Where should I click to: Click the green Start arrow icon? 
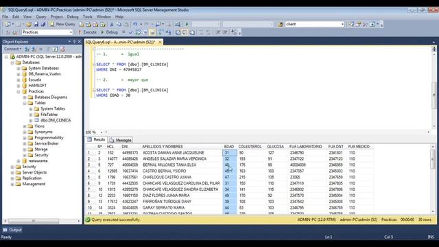[x=187, y=25]
